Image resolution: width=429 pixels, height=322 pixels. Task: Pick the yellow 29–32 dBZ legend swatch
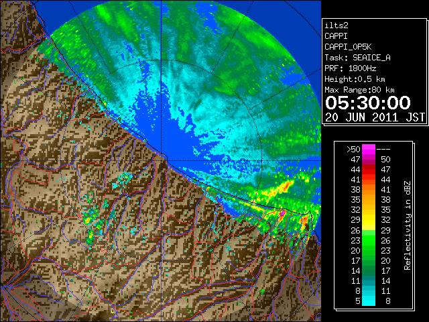[369, 220]
